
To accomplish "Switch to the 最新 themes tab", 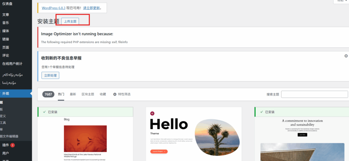I will point(73,94).
